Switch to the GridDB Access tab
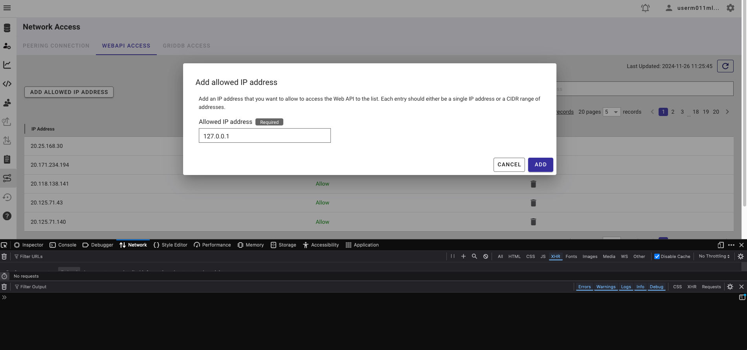Screen dimensions: 747x350 pos(186,46)
